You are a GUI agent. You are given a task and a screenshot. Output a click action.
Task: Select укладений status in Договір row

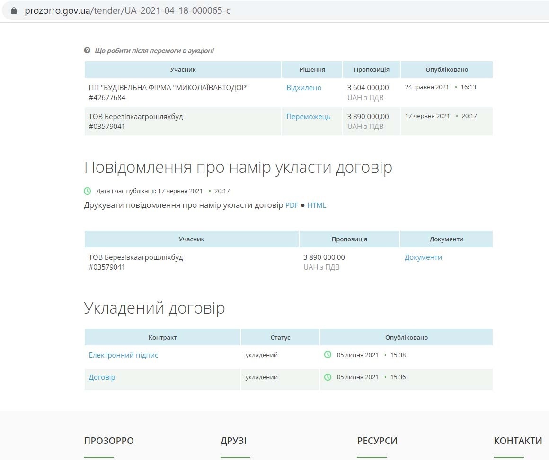pos(262,377)
